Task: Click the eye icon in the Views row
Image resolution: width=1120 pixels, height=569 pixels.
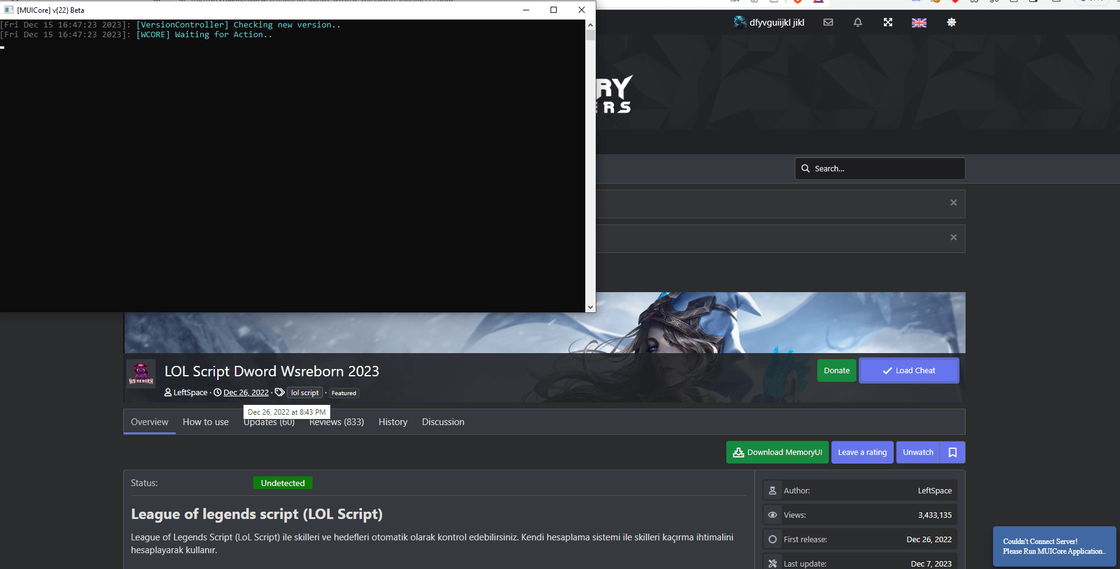Action: point(773,515)
